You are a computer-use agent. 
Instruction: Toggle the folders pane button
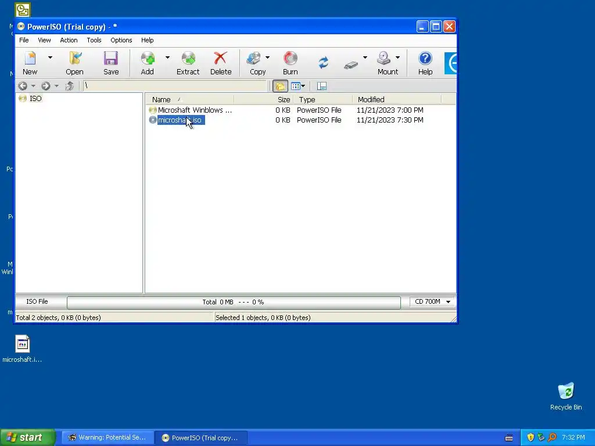tap(280, 86)
